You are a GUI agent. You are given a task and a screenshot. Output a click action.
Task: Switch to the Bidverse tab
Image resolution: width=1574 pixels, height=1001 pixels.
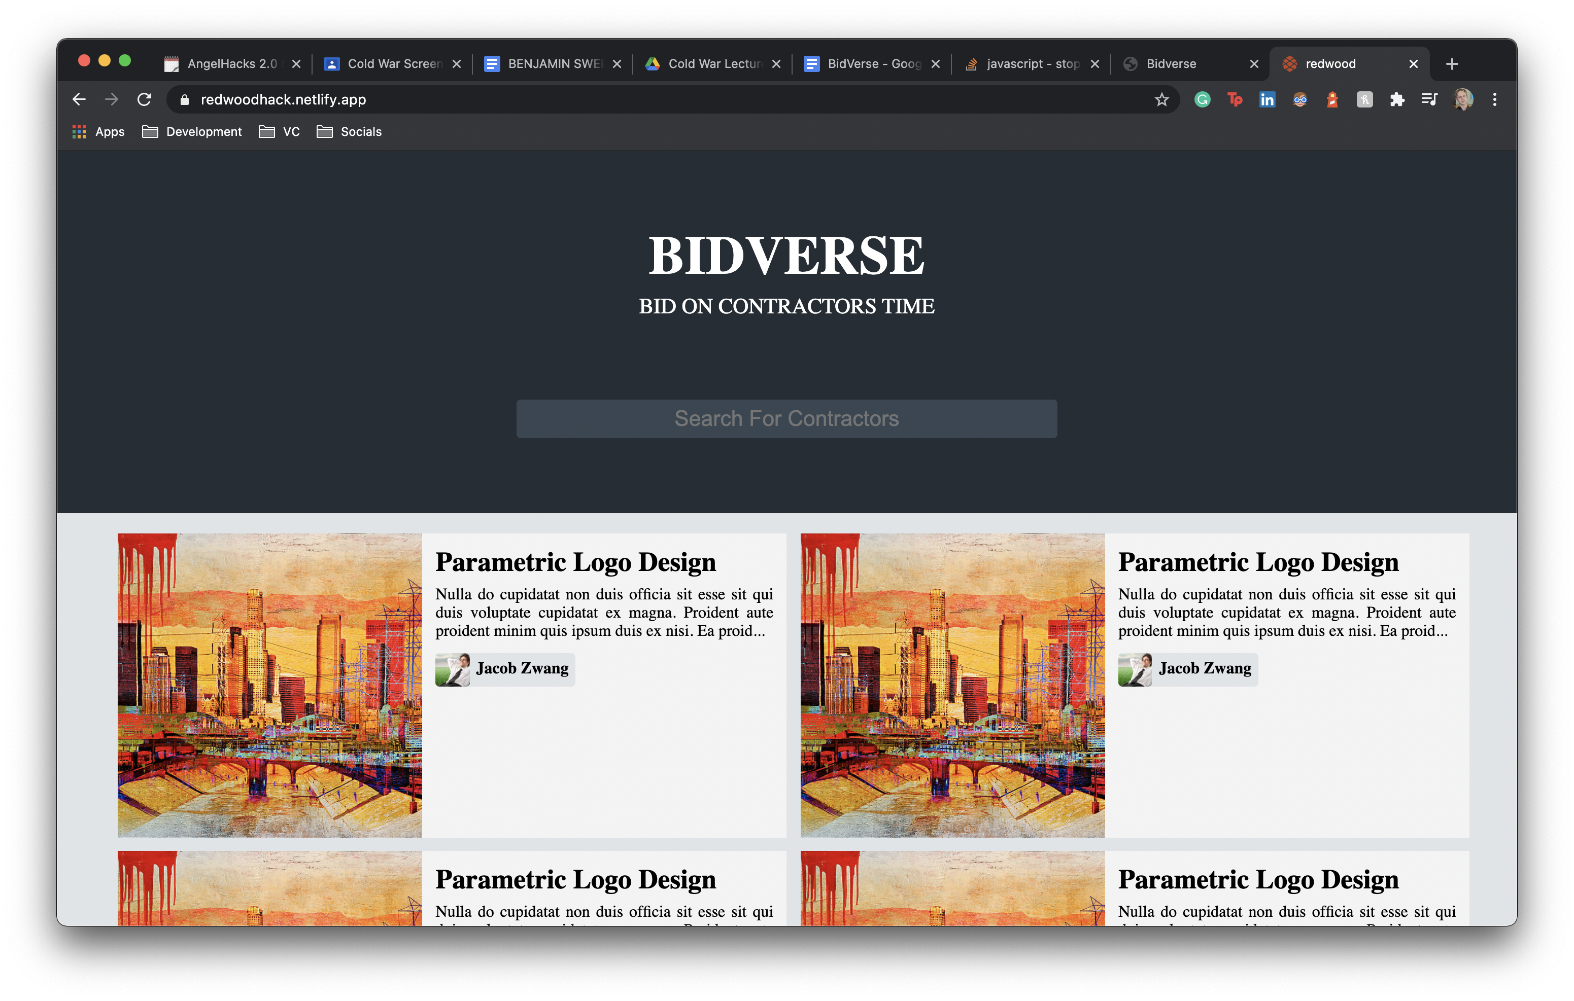click(x=1170, y=64)
